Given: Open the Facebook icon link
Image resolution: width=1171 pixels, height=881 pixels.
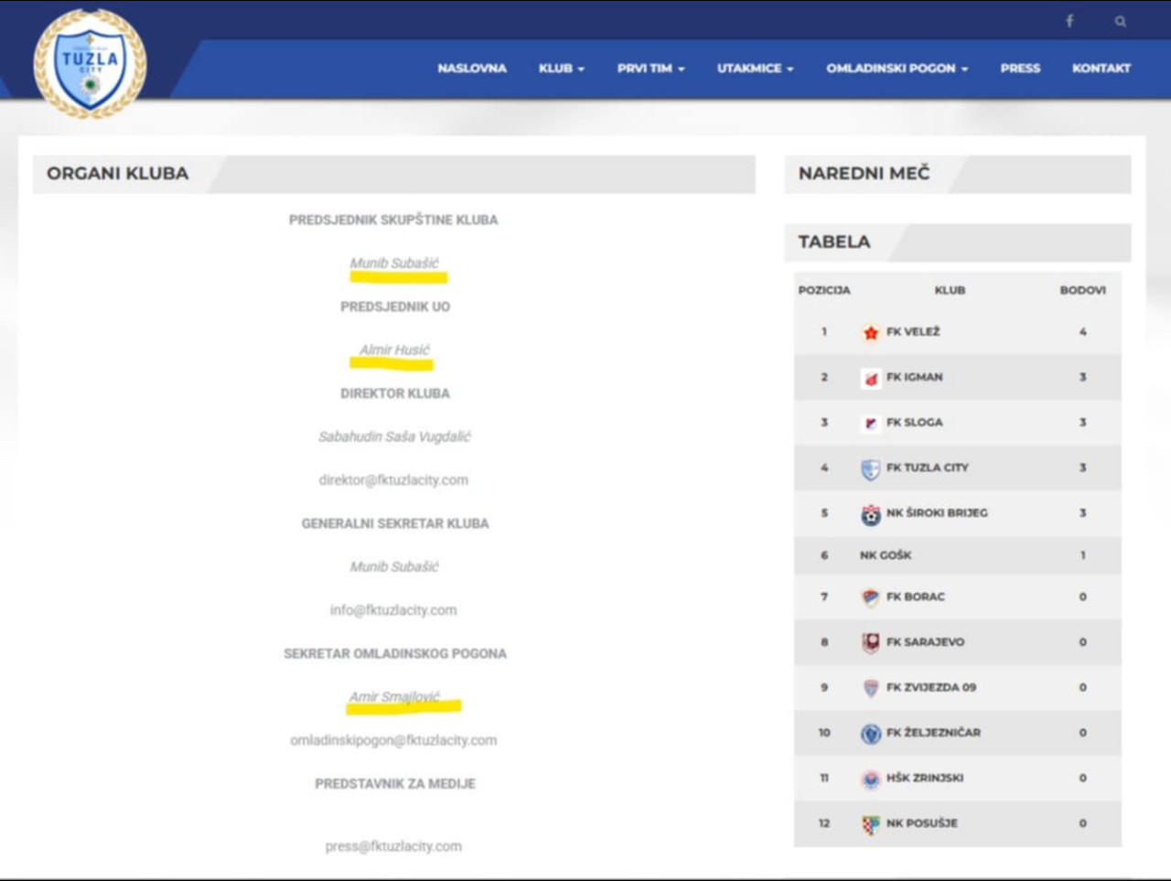Looking at the screenshot, I should pyautogui.click(x=1069, y=21).
